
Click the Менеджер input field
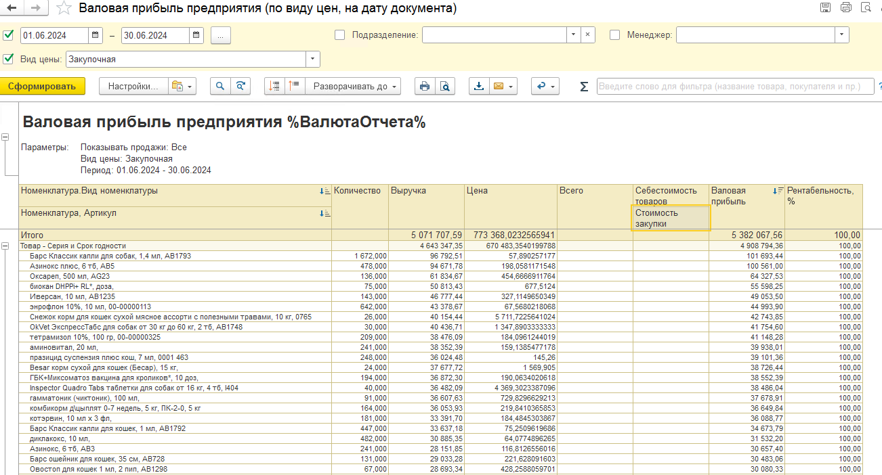coord(755,35)
